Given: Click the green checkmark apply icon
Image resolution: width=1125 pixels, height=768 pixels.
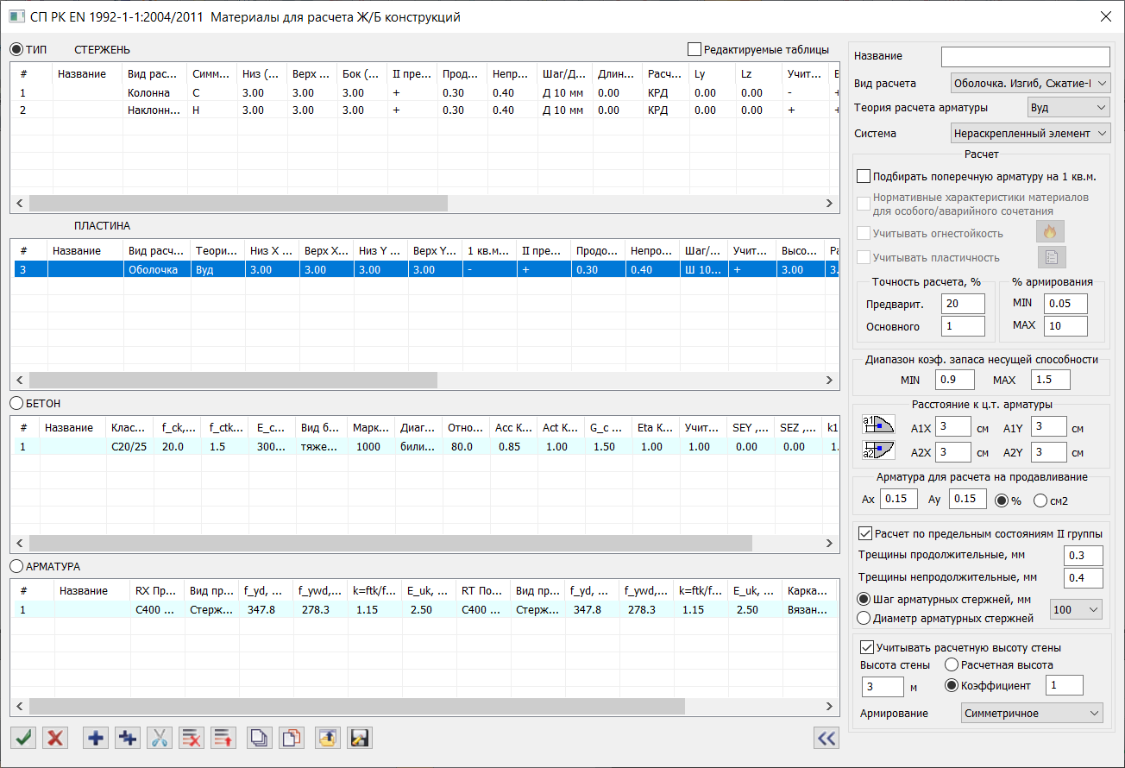Looking at the screenshot, I should click(23, 738).
